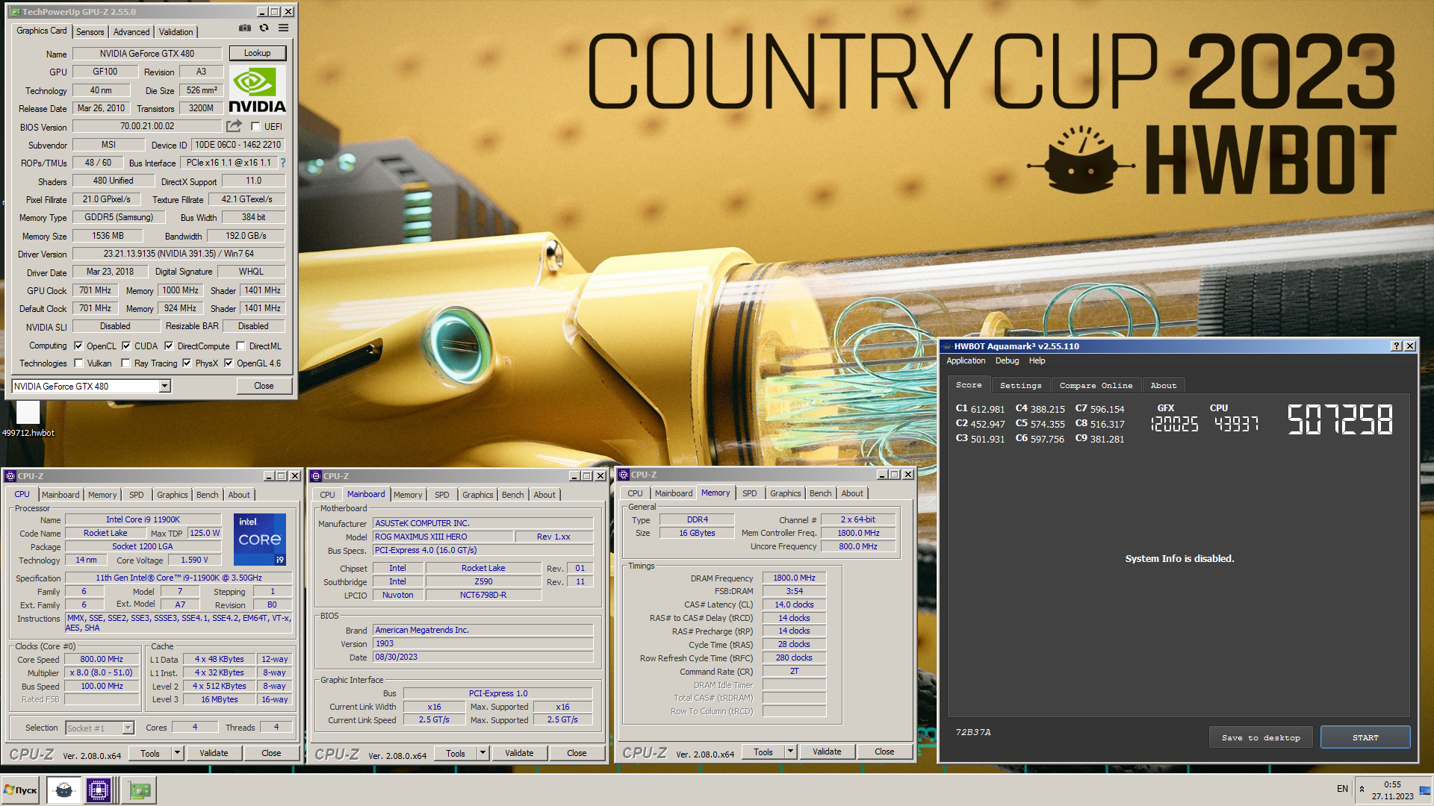Enable the DirectML checkbox
This screenshot has width=1434, height=806.
pos(240,346)
